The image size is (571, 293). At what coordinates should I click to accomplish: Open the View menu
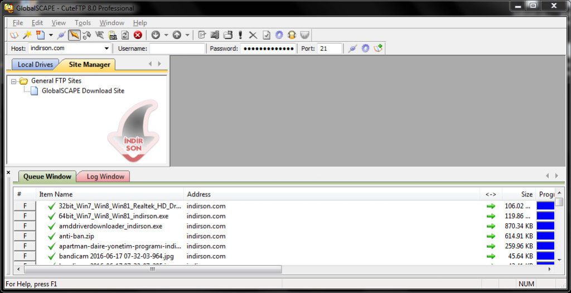pos(59,22)
